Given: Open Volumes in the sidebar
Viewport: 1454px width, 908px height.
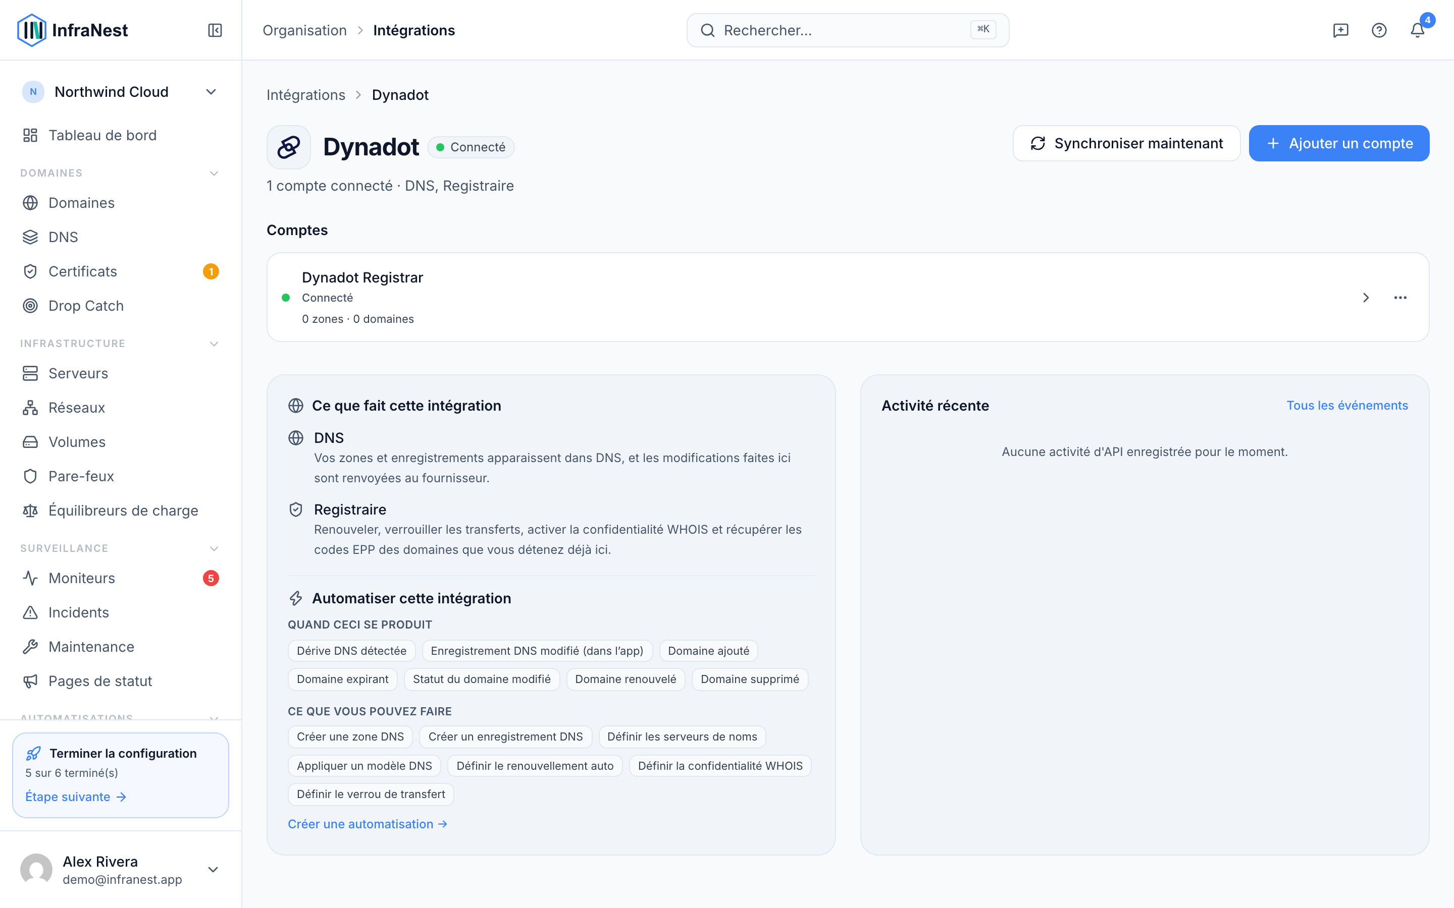Looking at the screenshot, I should coord(121,442).
